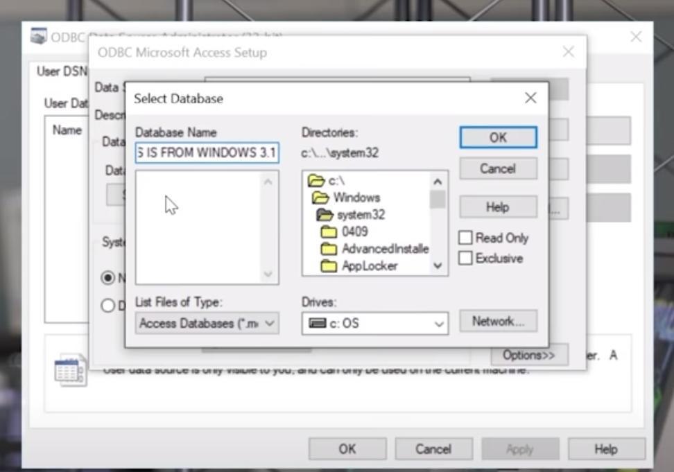The width and height of the screenshot is (674, 472).
Task: Click the Name column header in Administrator
Action: [x=67, y=130]
